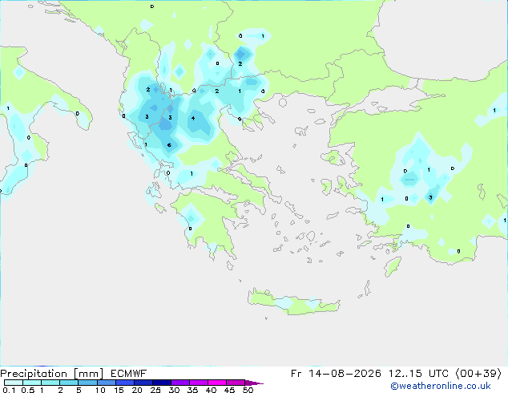
Task: Select the lightest 0.1–0.5 mm legend swatch
Action: click(x=14, y=383)
